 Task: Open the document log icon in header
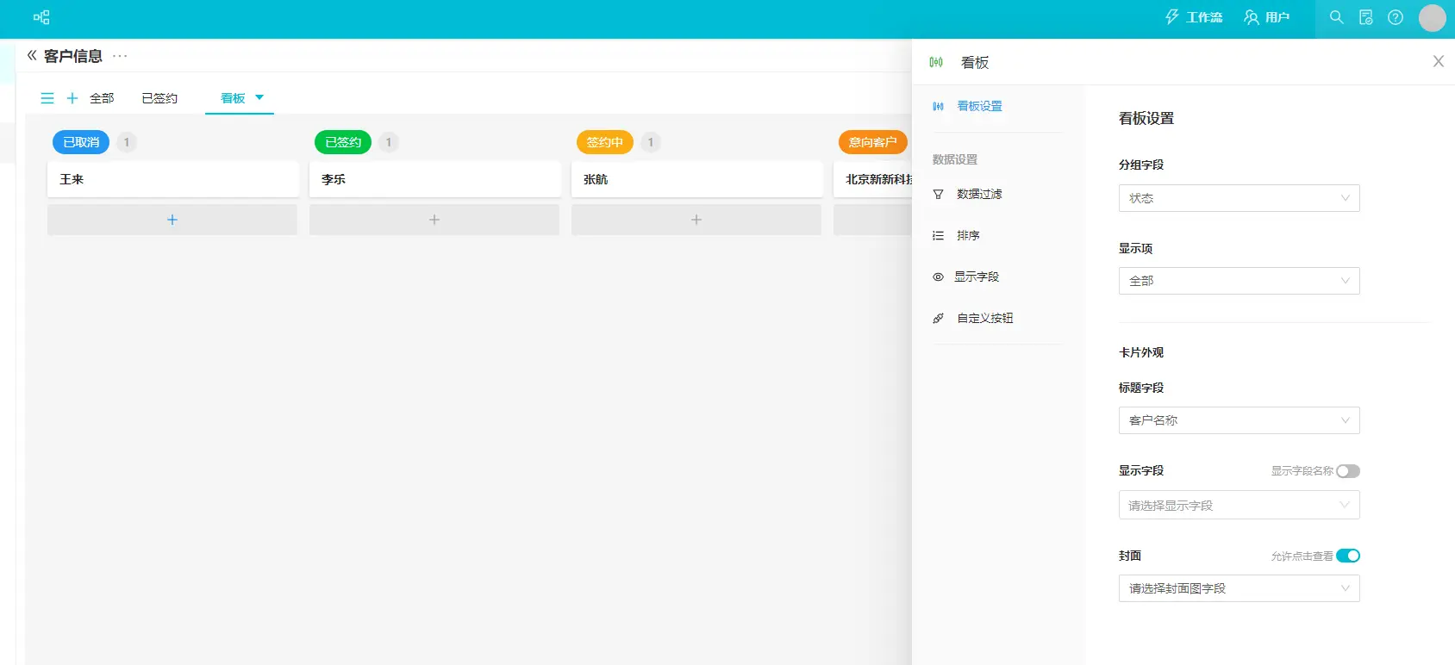pos(1366,17)
